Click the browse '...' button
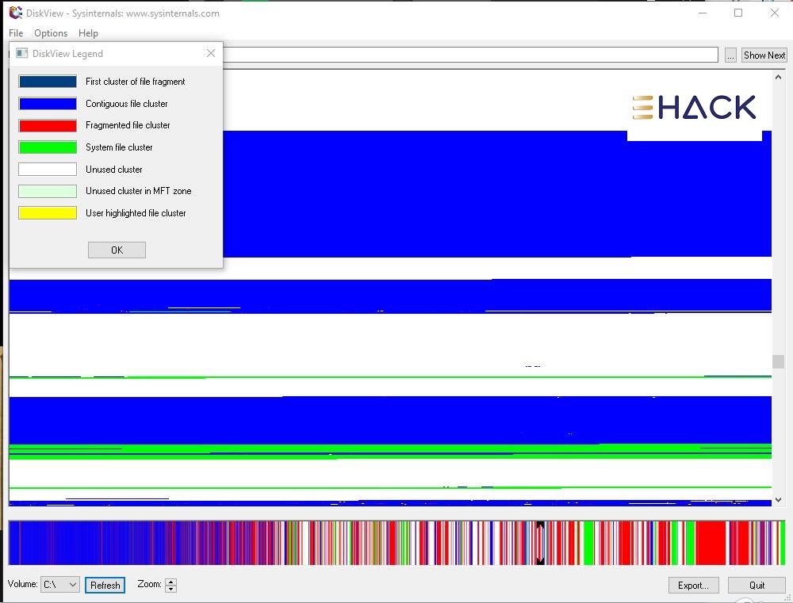The width and height of the screenshot is (793, 603). pyautogui.click(x=730, y=55)
